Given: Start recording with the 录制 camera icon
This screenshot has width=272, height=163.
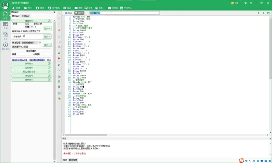Looking at the screenshot, I should 76,8.
